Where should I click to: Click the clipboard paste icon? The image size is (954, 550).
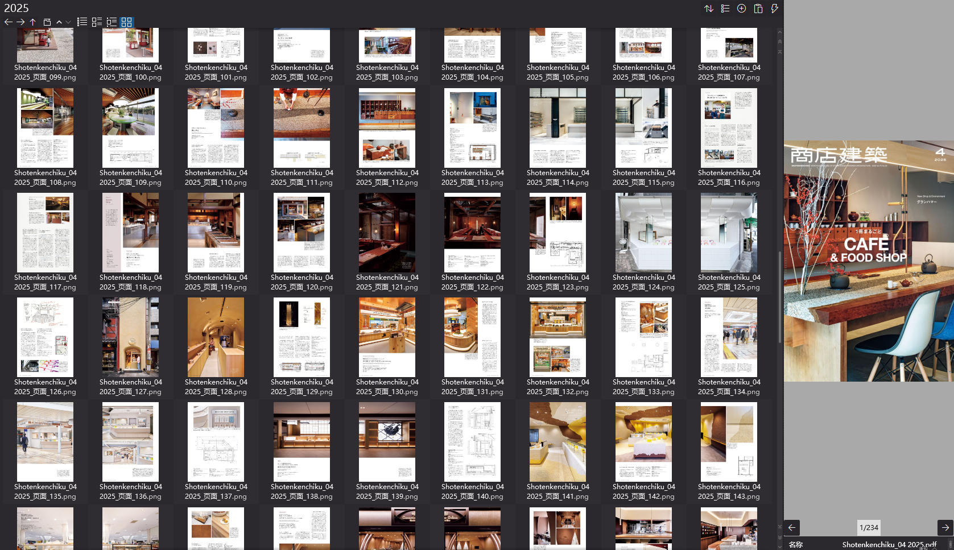click(x=758, y=9)
